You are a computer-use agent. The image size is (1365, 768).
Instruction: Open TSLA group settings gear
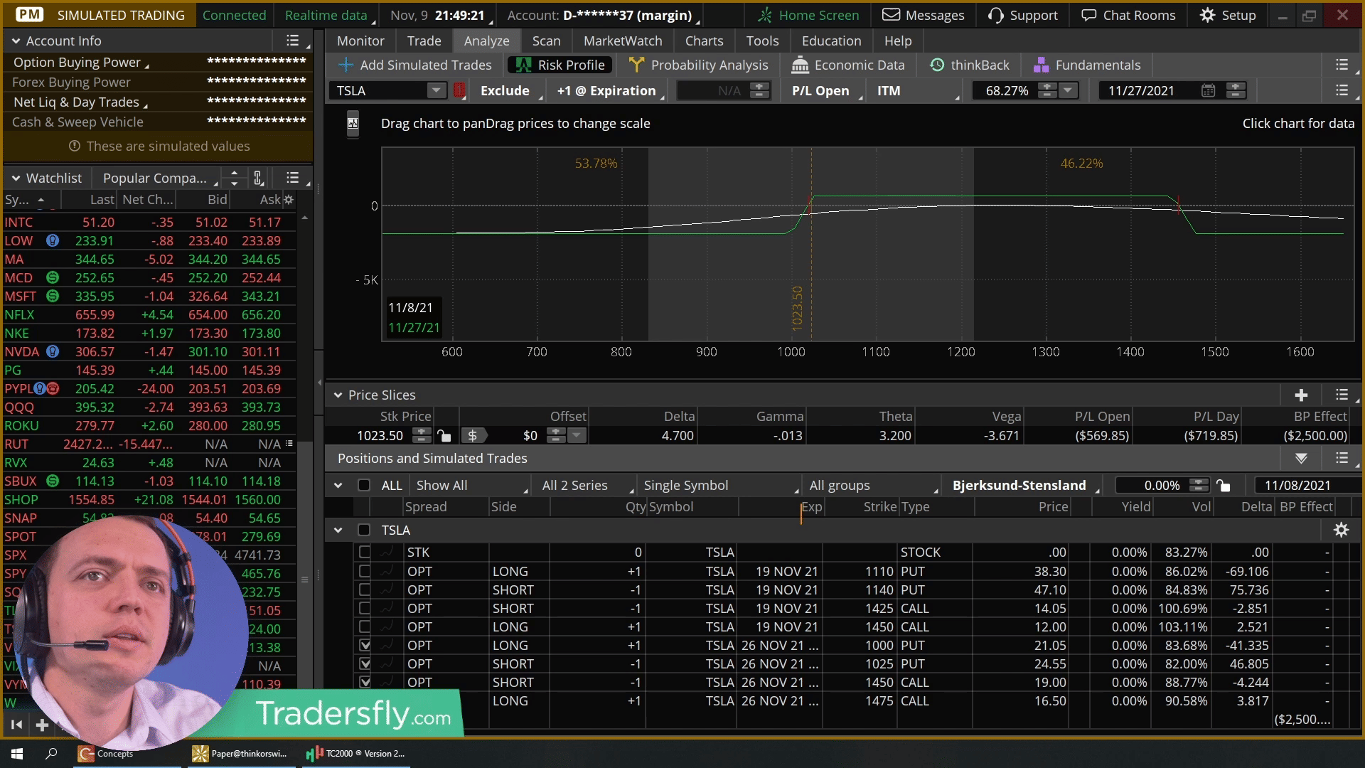1341,530
